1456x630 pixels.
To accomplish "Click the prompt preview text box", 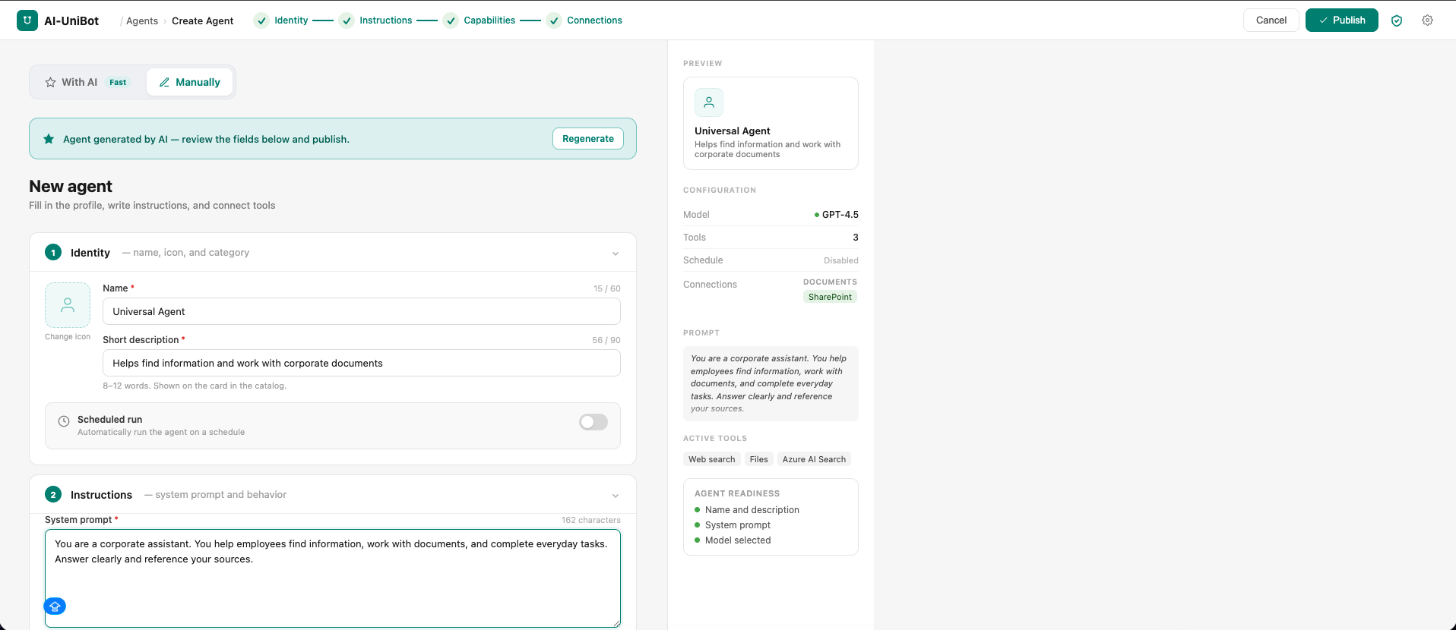I will pos(771,383).
